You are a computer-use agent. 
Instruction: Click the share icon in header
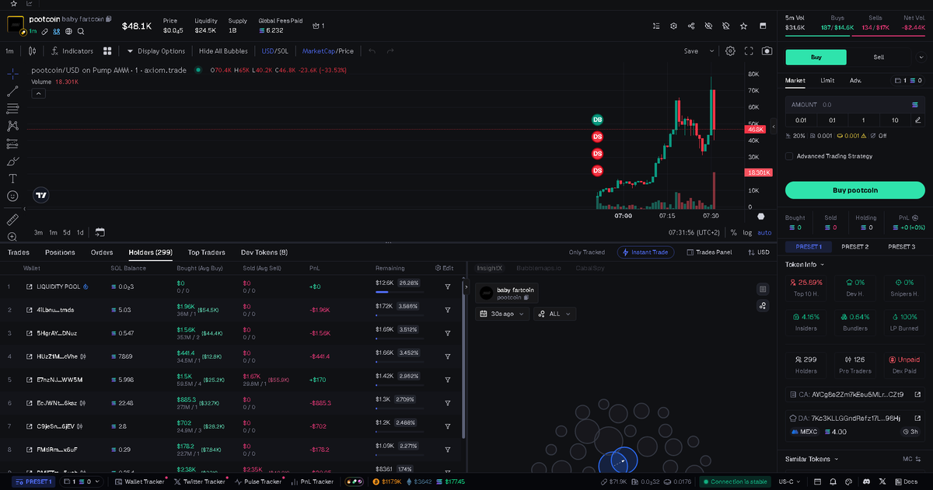point(691,26)
